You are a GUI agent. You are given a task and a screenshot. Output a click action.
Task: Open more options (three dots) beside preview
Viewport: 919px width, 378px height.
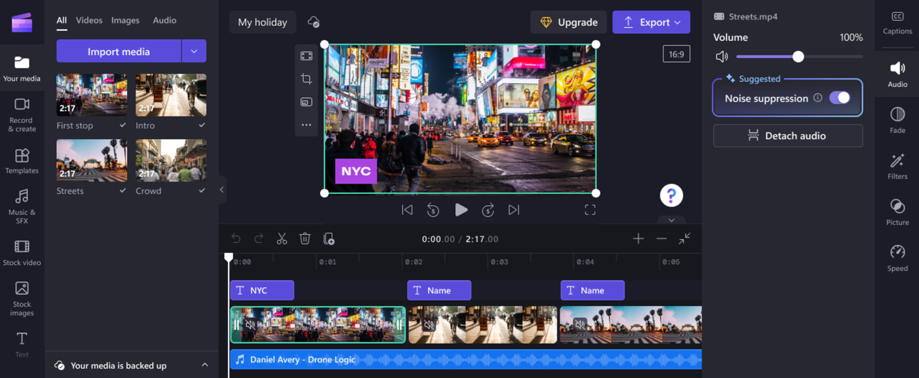click(x=306, y=125)
